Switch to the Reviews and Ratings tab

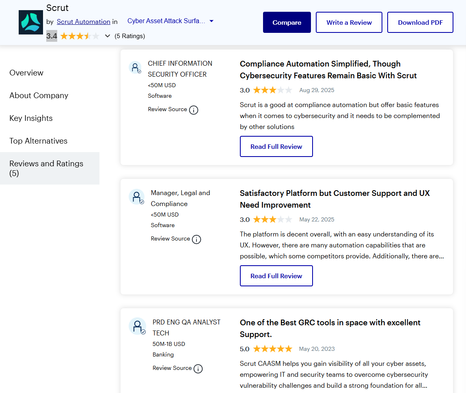46,168
